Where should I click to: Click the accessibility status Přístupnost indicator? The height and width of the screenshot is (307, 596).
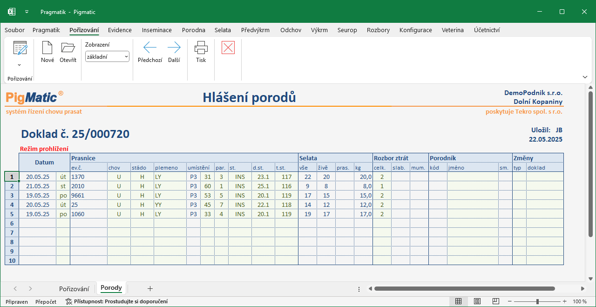(116, 301)
